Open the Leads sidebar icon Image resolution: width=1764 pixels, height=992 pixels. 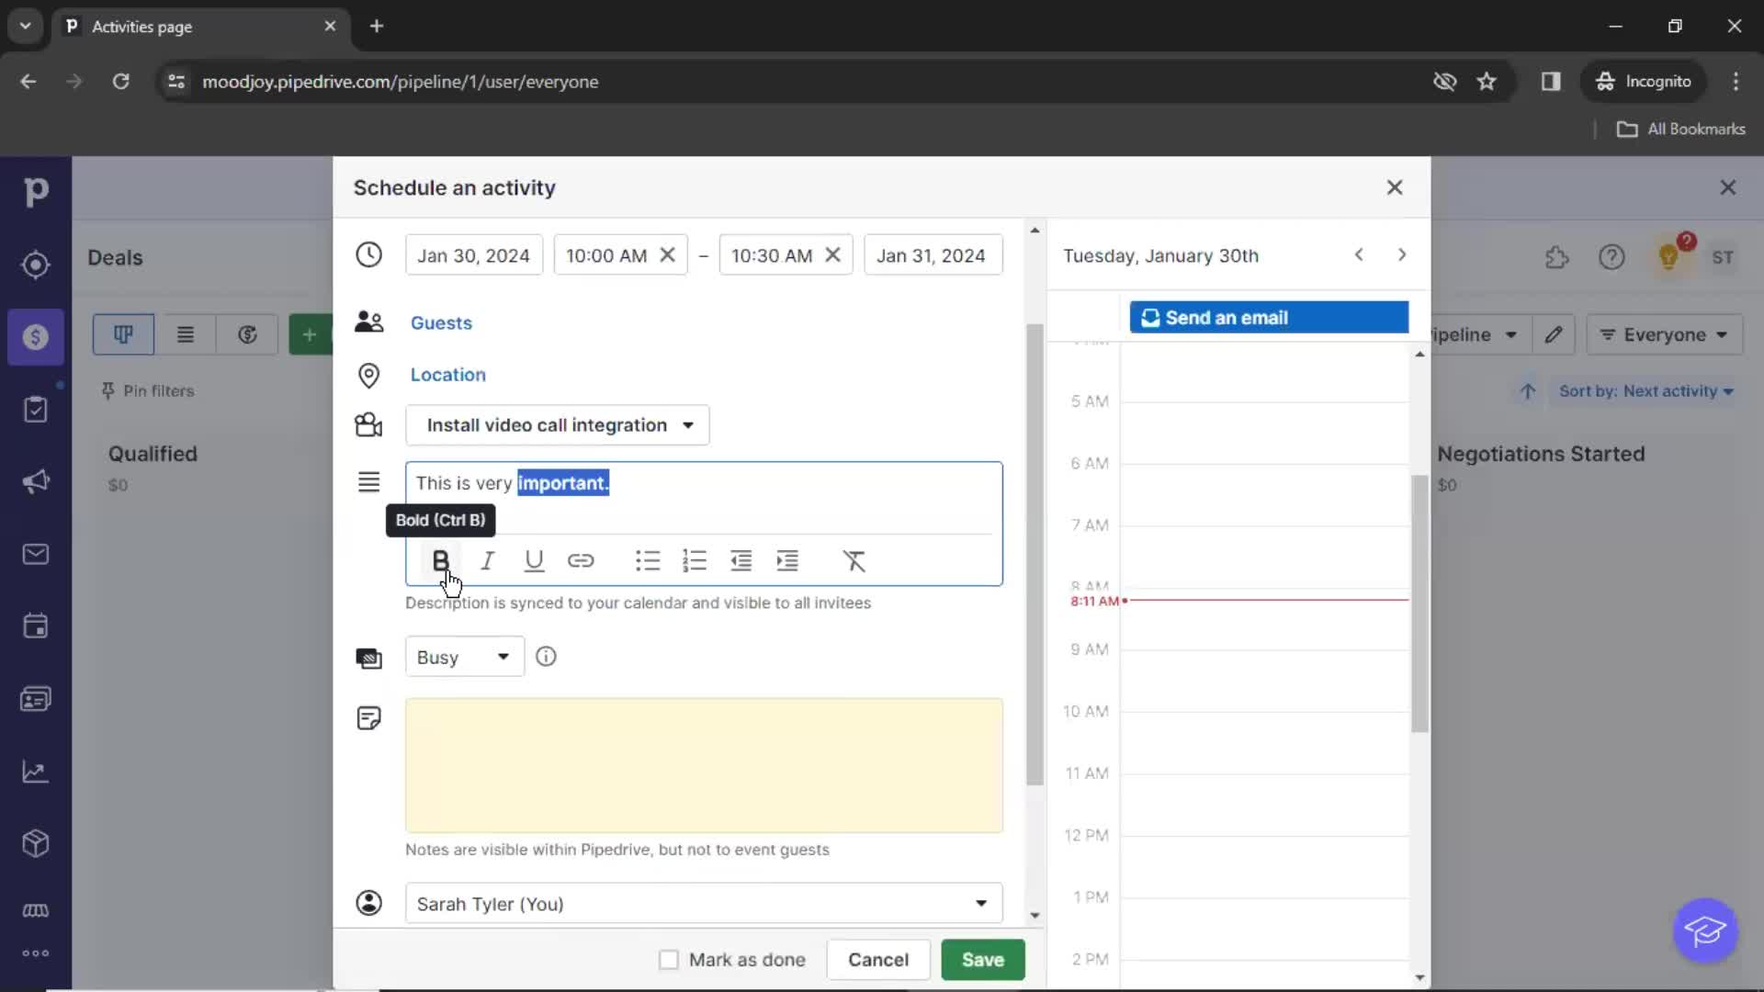[x=36, y=265]
